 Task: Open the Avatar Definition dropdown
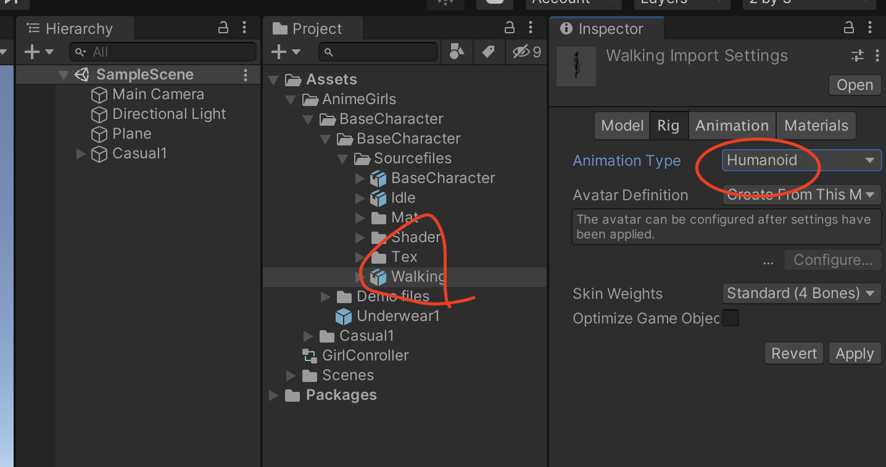click(x=801, y=195)
